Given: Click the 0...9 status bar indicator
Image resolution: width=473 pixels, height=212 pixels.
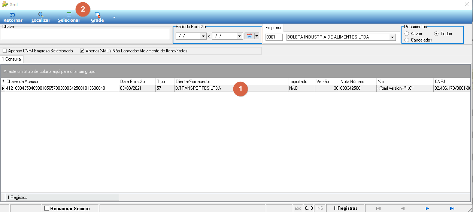Looking at the screenshot, I should pyautogui.click(x=309, y=208).
